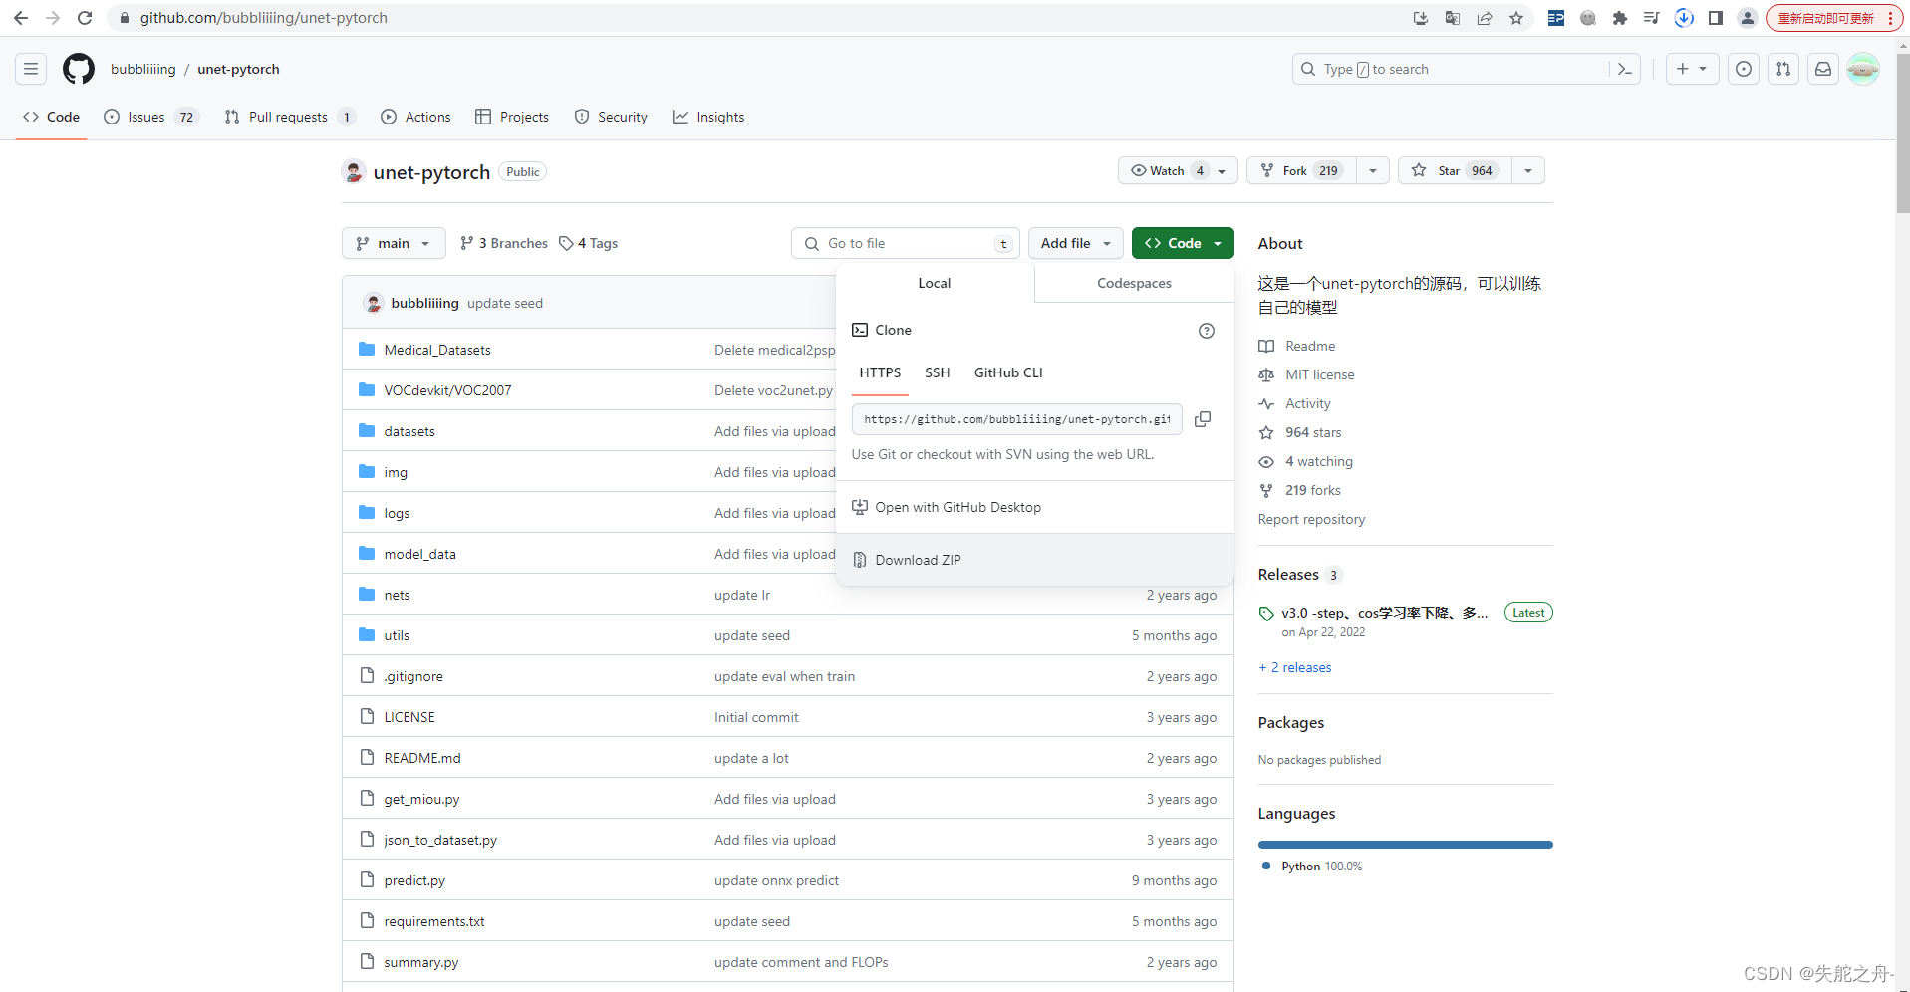1910x992 pixels.
Task: Open the browser profile icon
Action: (1747, 18)
